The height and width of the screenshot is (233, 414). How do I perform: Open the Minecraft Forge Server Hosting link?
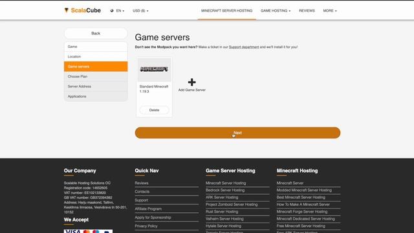coord(302,212)
